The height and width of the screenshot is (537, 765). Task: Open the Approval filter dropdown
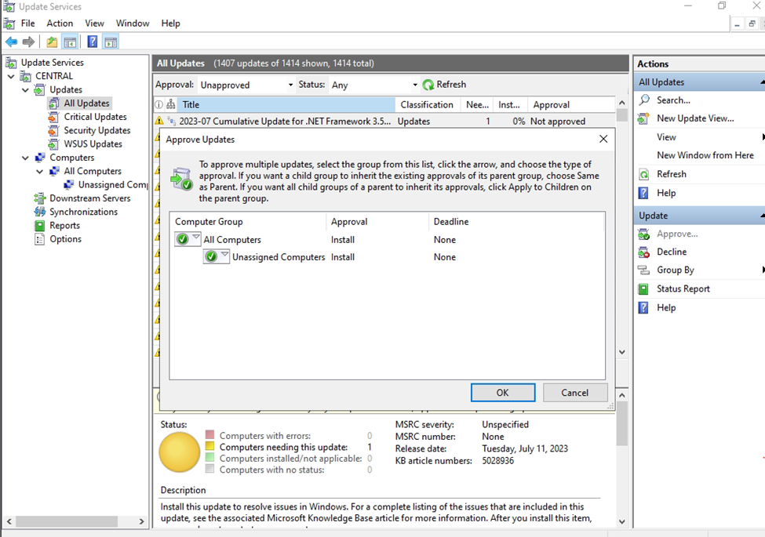[290, 85]
